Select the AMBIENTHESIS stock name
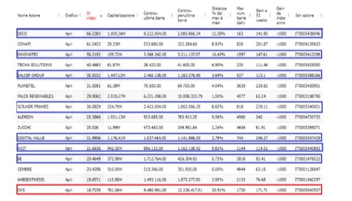 pos(31,180)
